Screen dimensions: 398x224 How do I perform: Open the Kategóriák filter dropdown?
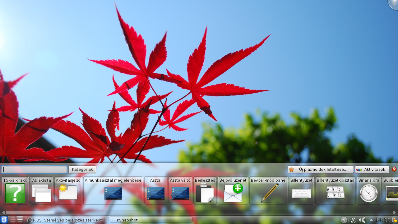point(82,170)
